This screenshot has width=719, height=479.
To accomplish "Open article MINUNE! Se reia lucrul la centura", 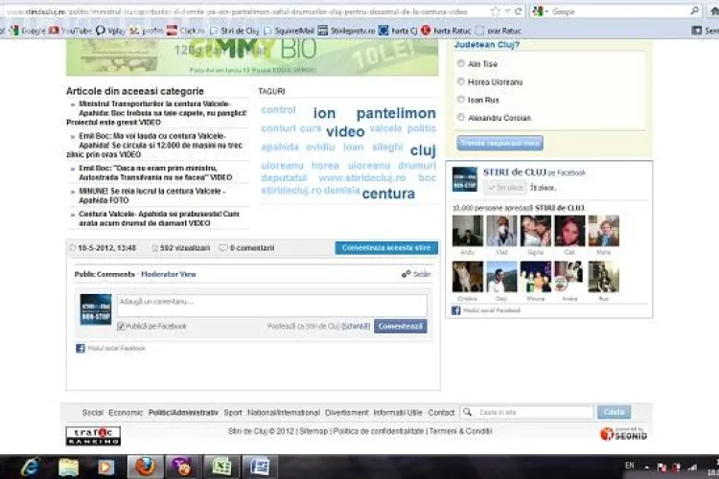I will point(151,195).
